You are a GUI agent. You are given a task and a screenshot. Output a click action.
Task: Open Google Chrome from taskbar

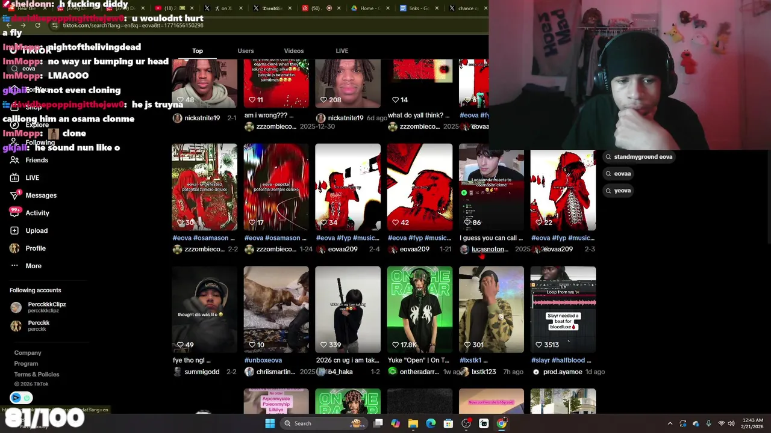501,423
